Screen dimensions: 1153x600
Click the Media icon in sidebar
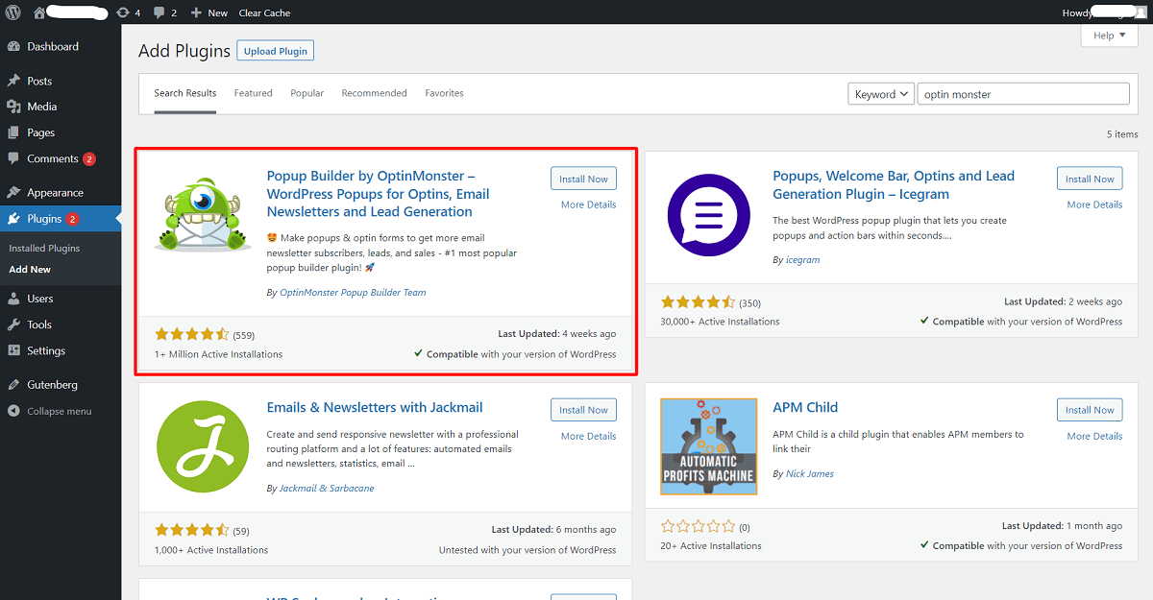(13, 107)
